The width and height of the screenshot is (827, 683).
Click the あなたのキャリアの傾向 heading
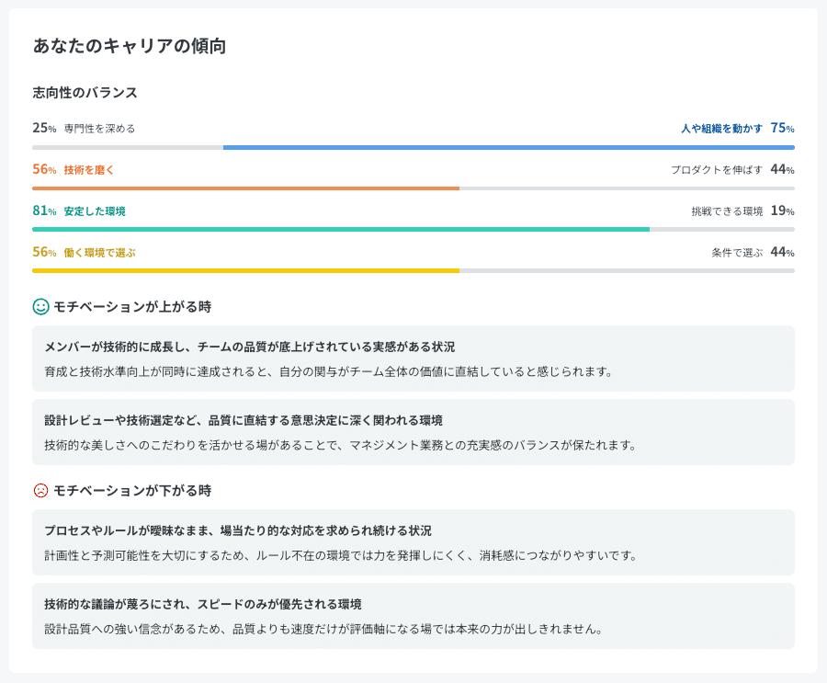click(x=130, y=46)
